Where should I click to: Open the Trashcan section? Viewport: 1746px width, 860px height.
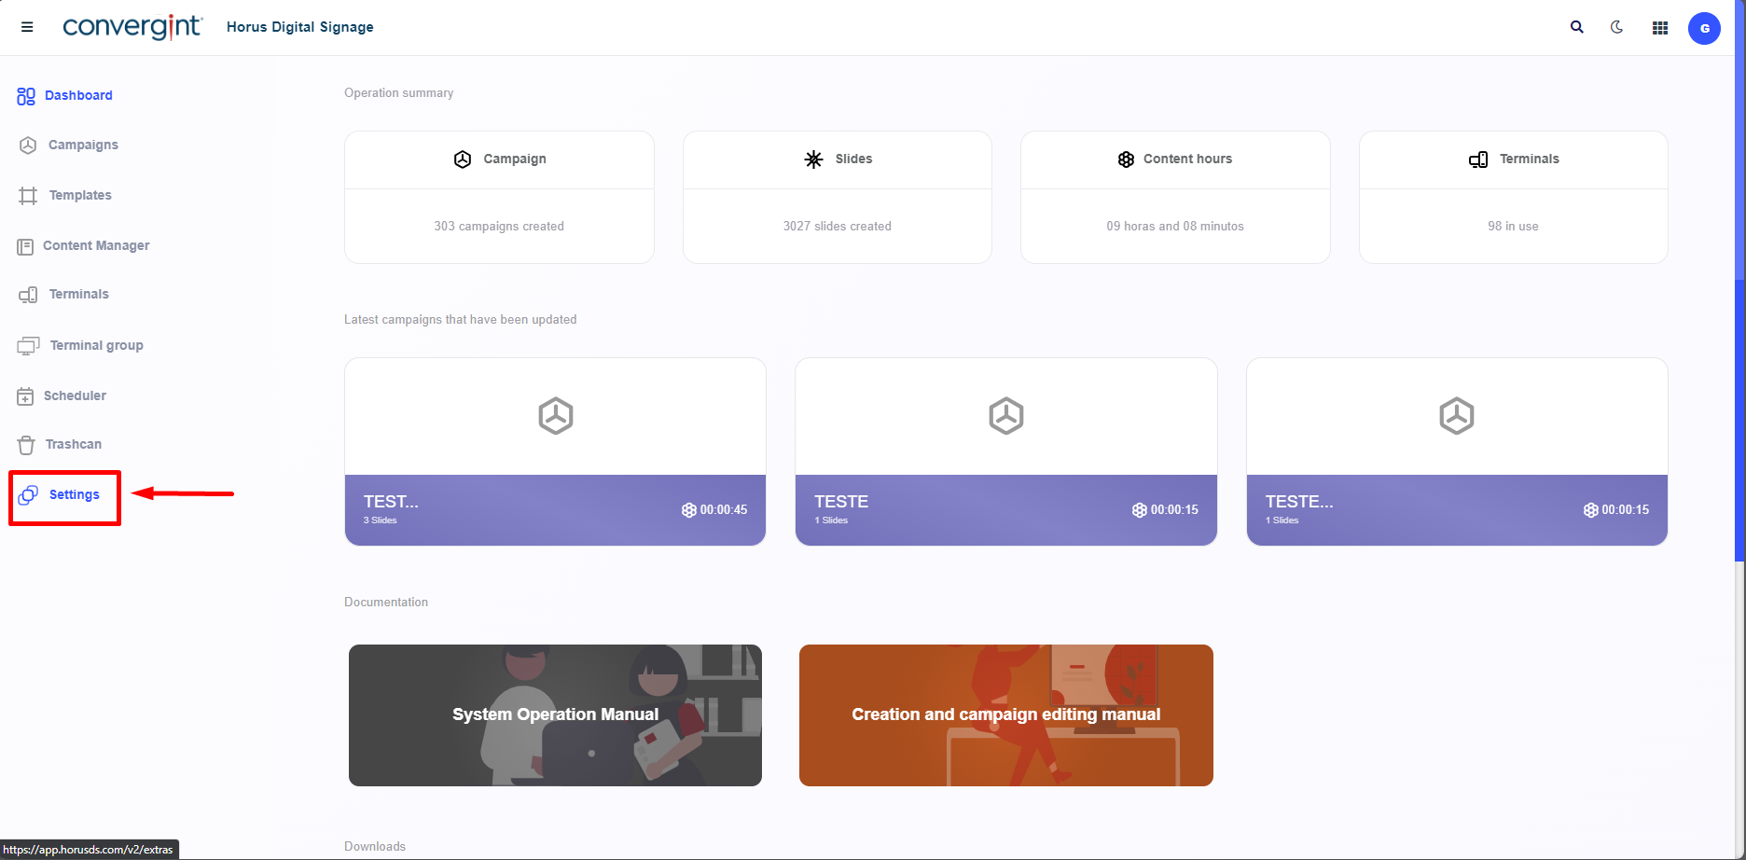[74, 444]
